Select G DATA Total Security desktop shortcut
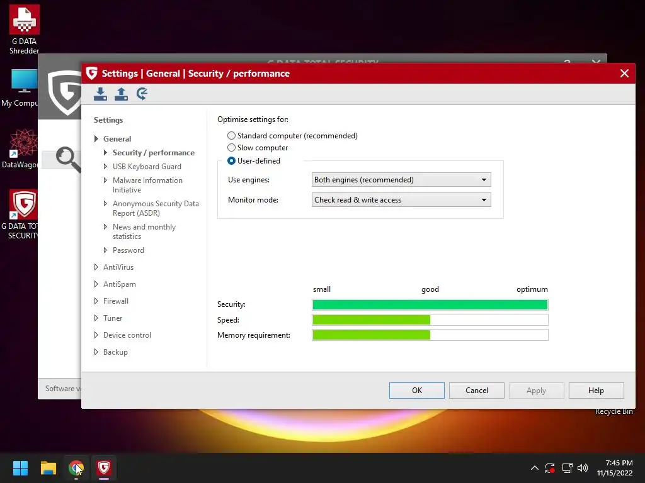The image size is (645, 483). 20,214
